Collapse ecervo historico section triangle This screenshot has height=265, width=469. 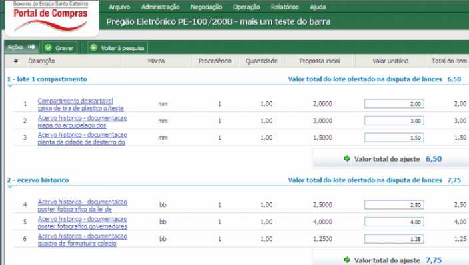point(10,187)
